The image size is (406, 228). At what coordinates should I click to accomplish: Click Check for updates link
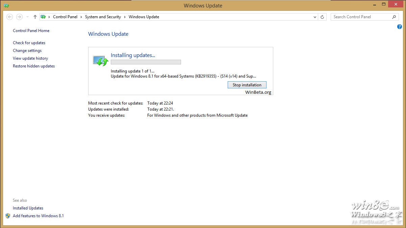(x=29, y=43)
